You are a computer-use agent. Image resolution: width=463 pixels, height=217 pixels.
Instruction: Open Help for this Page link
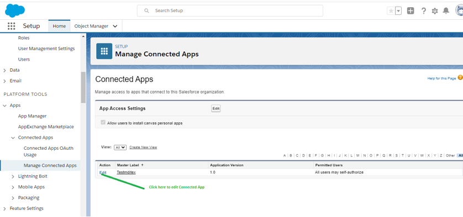441,79
